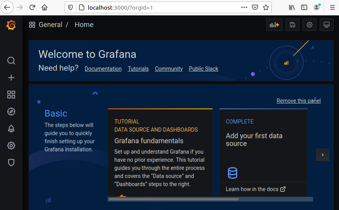Click the database icon on the data source card
The width and height of the screenshot is (339, 210).
pos(233,173)
